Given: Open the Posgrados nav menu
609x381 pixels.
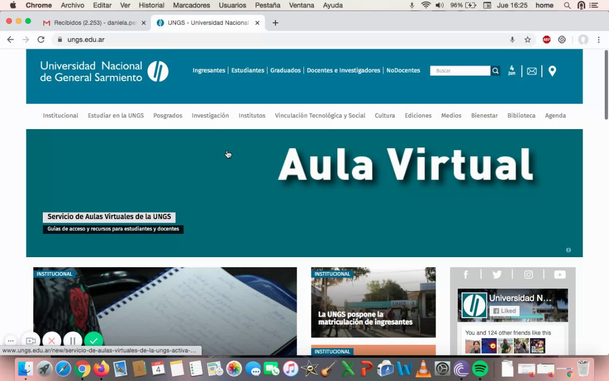Looking at the screenshot, I should [x=168, y=115].
